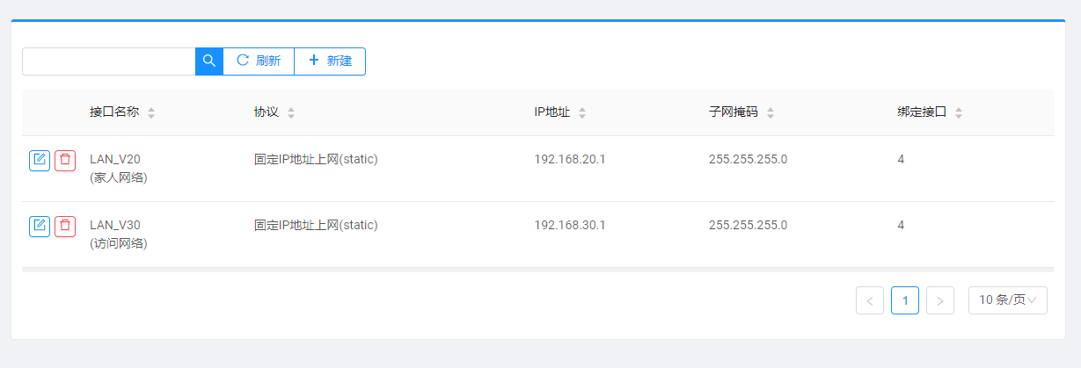Click the LAN_V20 interface name cell

coord(115,160)
